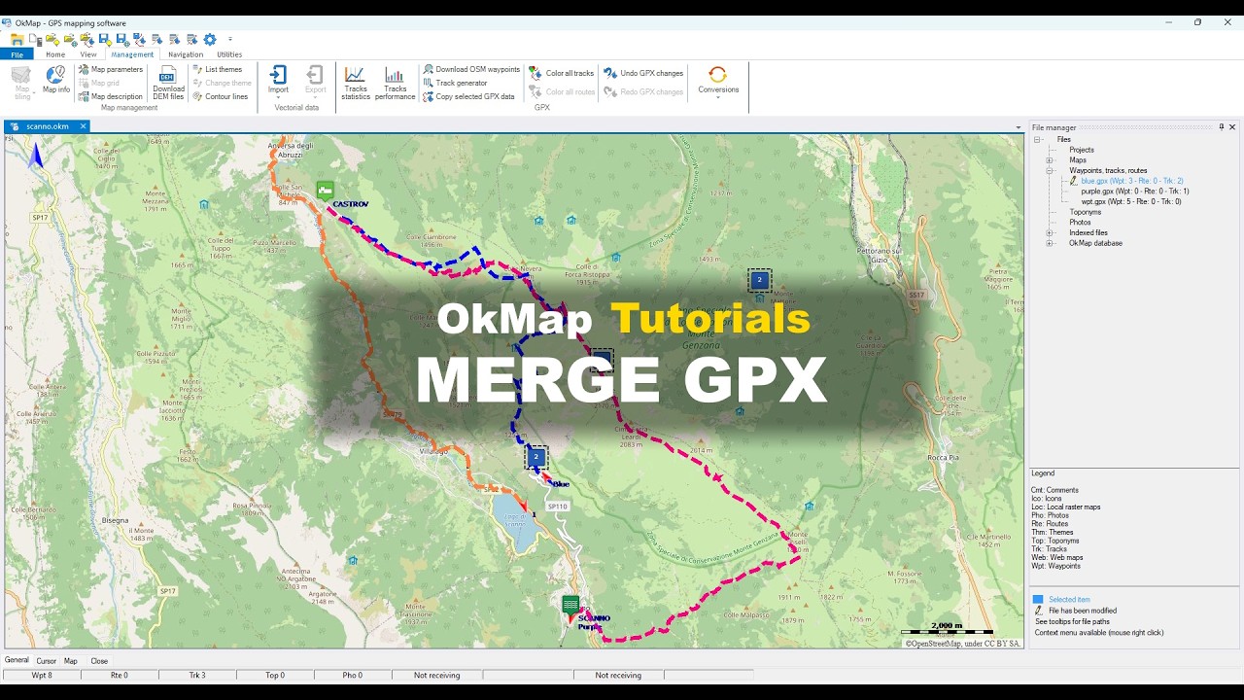The width and height of the screenshot is (1244, 700).
Task: Click the green SCANNO waypoint marker
Action: pos(570,605)
